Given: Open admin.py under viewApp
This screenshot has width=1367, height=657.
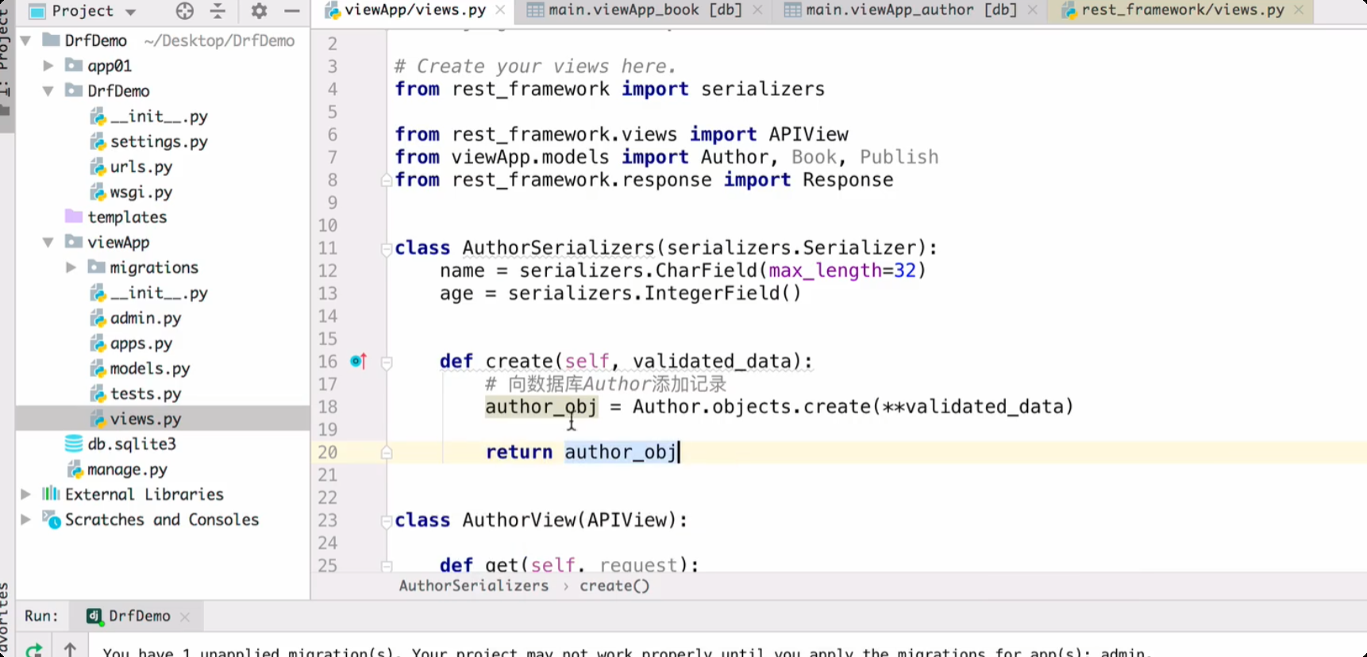Looking at the screenshot, I should 145,318.
